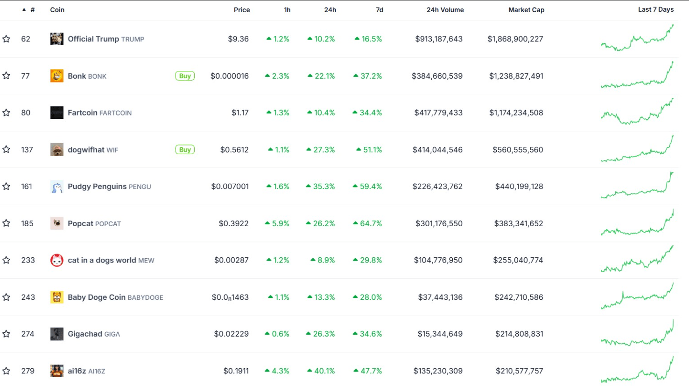Click the Bonk coin logo icon
The width and height of the screenshot is (689, 386).
(57, 76)
